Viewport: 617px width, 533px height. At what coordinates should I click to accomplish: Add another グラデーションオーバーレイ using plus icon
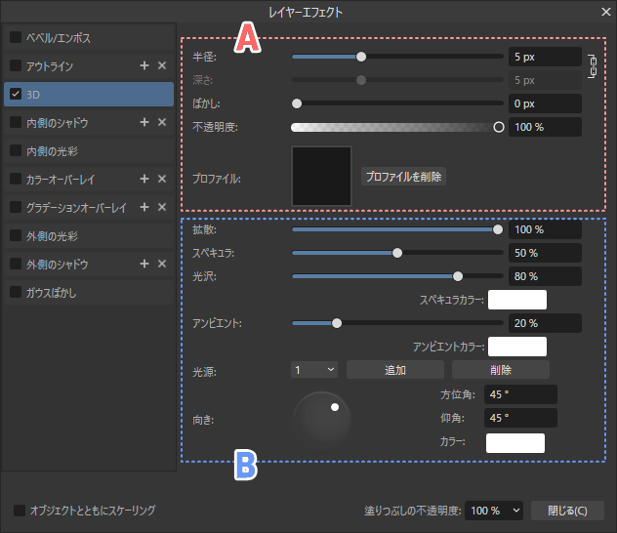(144, 207)
